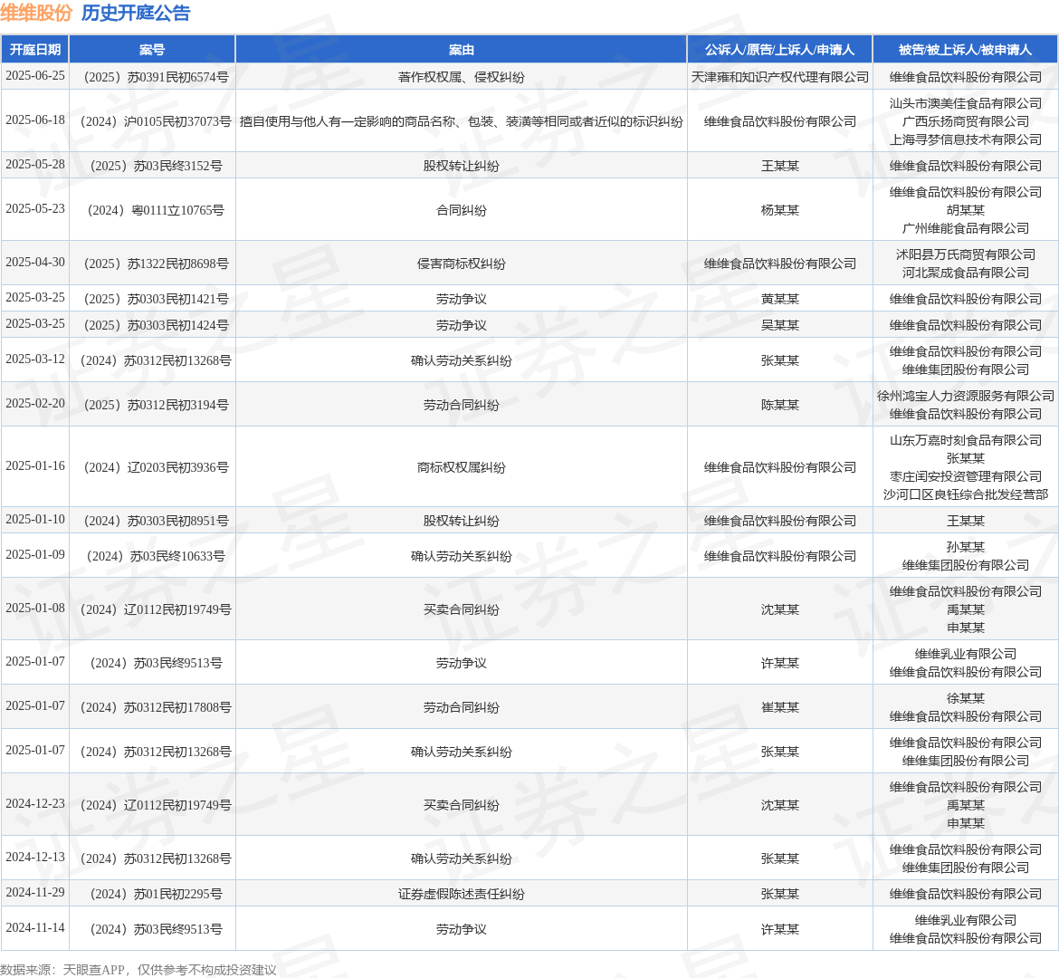This screenshot has width=1059, height=978.
Task: Select case number (2025)苏0312民初3194号
Action: (153, 405)
